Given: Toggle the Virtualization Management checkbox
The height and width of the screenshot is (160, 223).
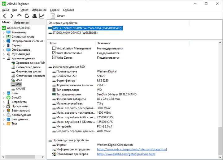Looking at the screenshot, I should [x=54, y=48].
